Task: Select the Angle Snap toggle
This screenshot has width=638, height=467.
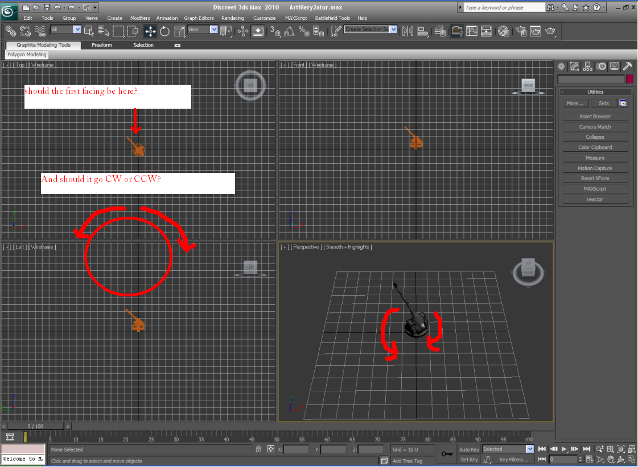Action: coord(289,31)
